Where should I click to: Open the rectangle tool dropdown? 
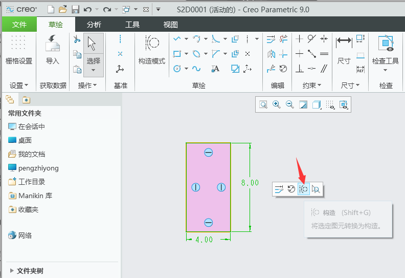click(x=186, y=54)
